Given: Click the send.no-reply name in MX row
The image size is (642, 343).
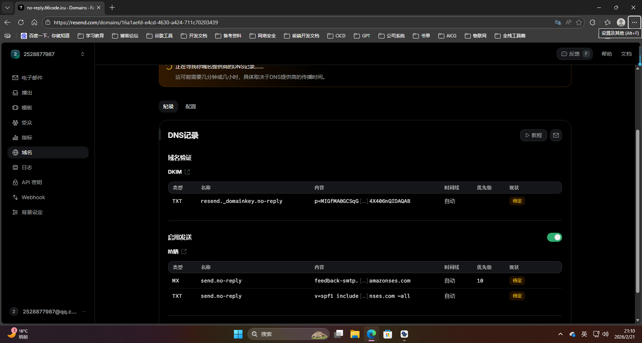Looking at the screenshot, I should [221, 281].
